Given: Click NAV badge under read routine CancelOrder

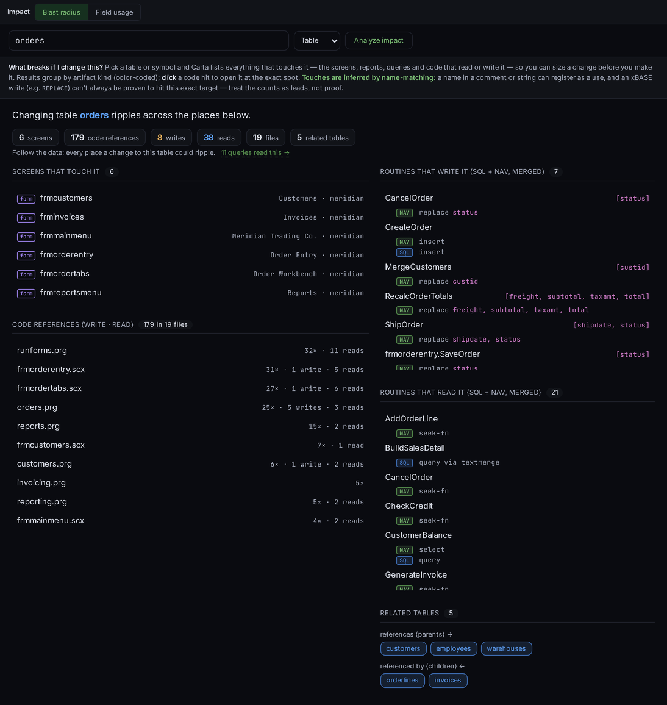Looking at the screenshot, I should (404, 492).
